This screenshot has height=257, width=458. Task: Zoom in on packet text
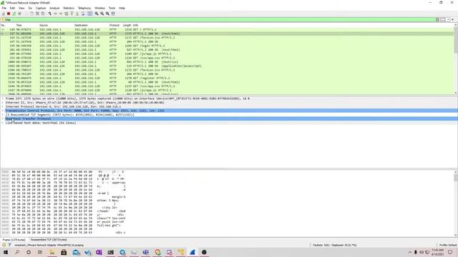pos(97,14)
